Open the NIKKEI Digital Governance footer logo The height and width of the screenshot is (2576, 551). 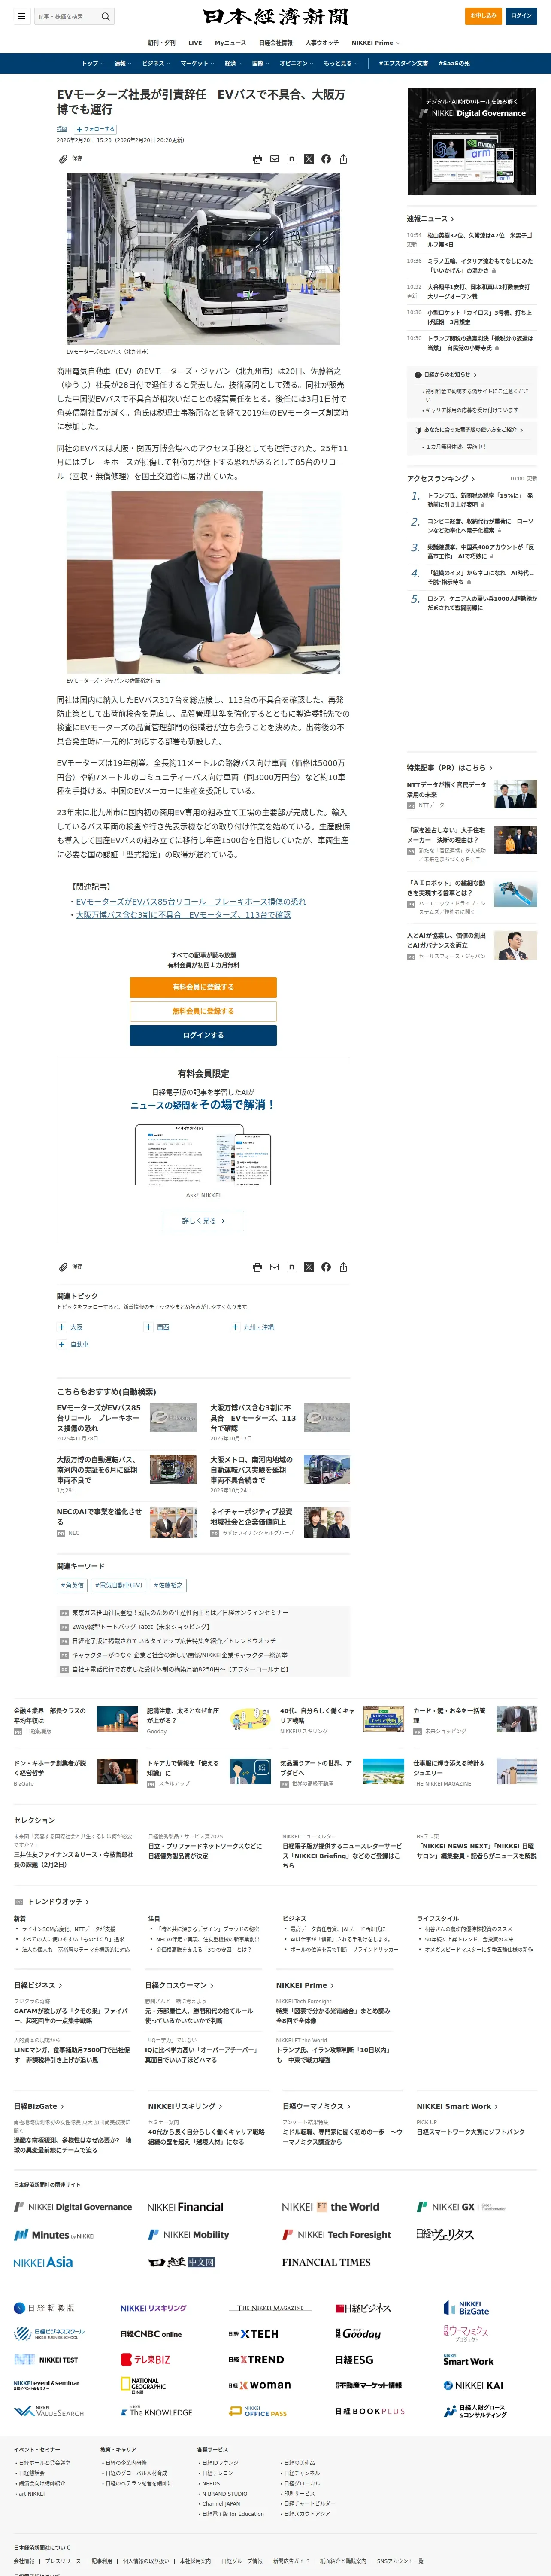[73, 2207]
